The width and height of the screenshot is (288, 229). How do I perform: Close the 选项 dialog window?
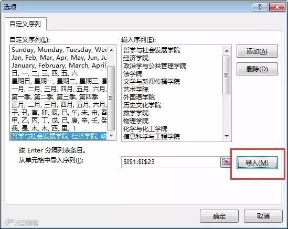pos(277,7)
